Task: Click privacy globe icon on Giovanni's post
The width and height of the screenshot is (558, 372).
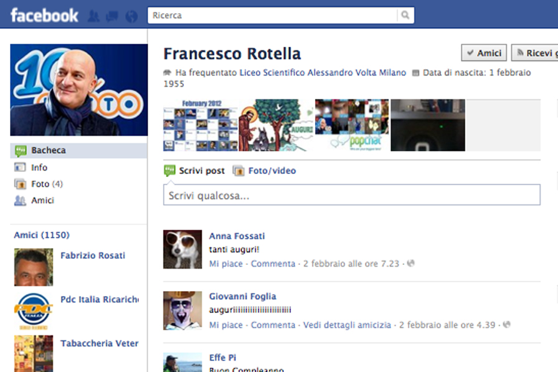Action: [x=507, y=325]
